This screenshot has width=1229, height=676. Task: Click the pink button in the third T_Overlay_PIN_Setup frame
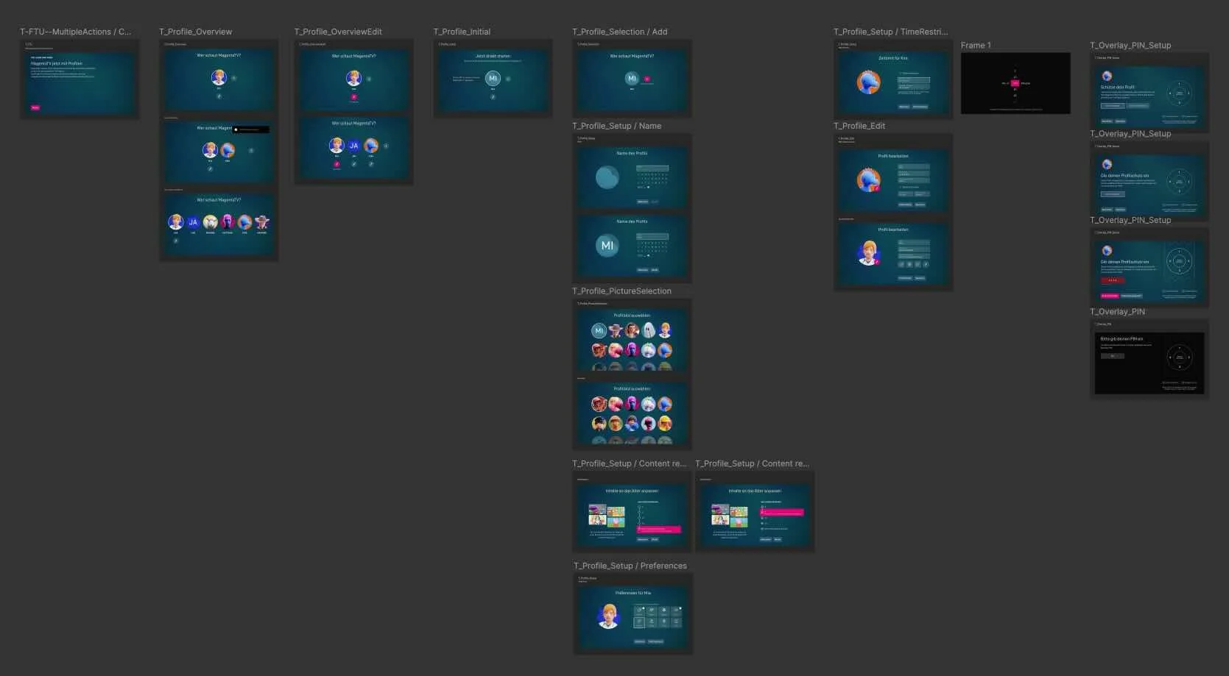point(1110,296)
